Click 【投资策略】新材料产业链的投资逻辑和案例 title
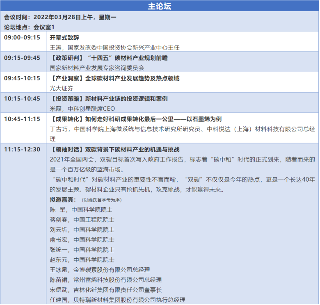The width and height of the screenshot is (320, 305). 109,99
